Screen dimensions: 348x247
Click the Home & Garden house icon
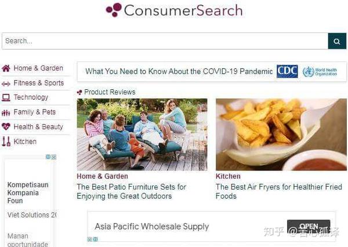click(x=6, y=68)
